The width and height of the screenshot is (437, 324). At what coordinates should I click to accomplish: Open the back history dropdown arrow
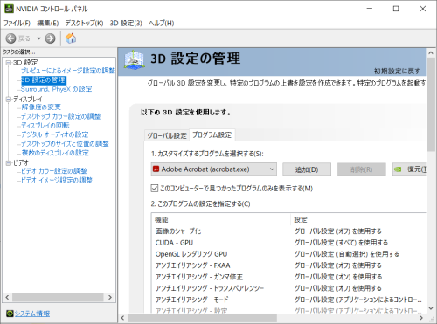point(38,38)
